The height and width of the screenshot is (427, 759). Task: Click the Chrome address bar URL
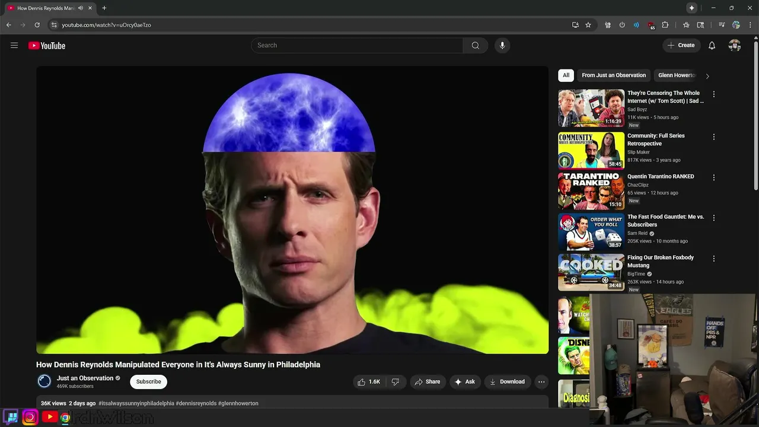click(107, 25)
